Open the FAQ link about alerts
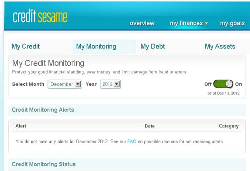The height and width of the screenshot is (171, 250). click(x=132, y=142)
